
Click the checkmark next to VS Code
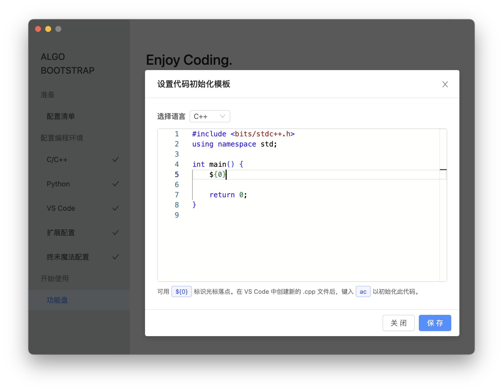pos(116,208)
